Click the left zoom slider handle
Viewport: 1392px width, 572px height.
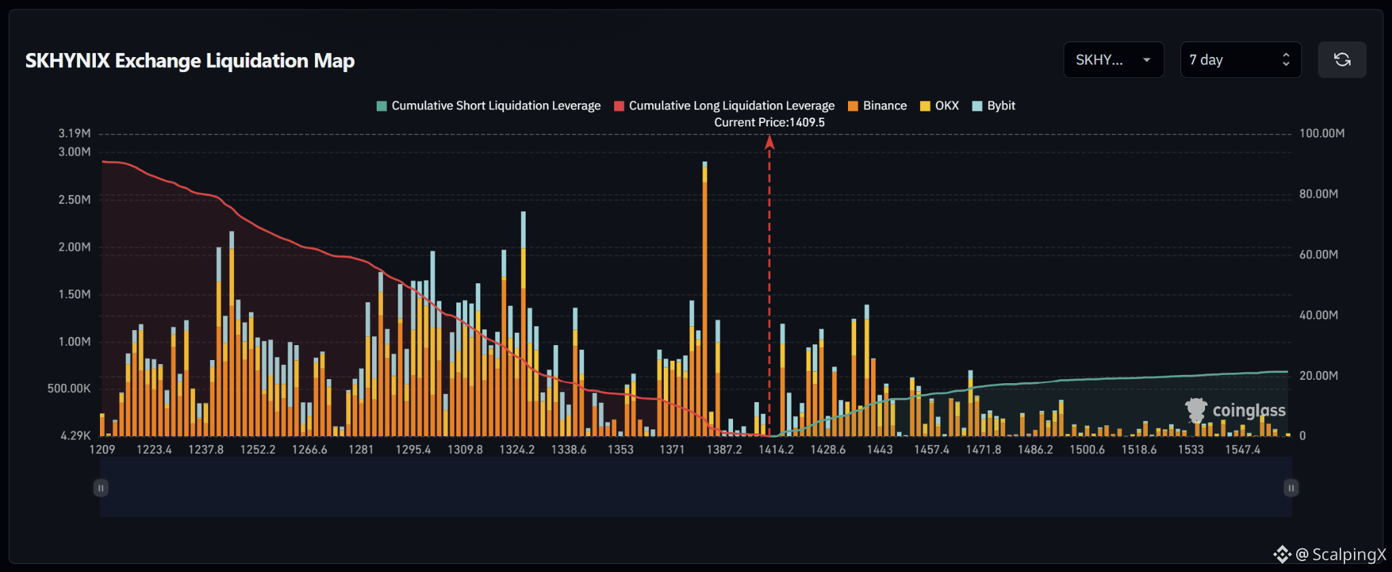point(101,488)
